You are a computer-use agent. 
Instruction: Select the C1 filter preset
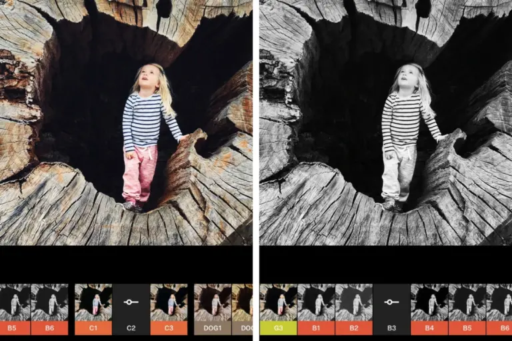click(x=93, y=309)
